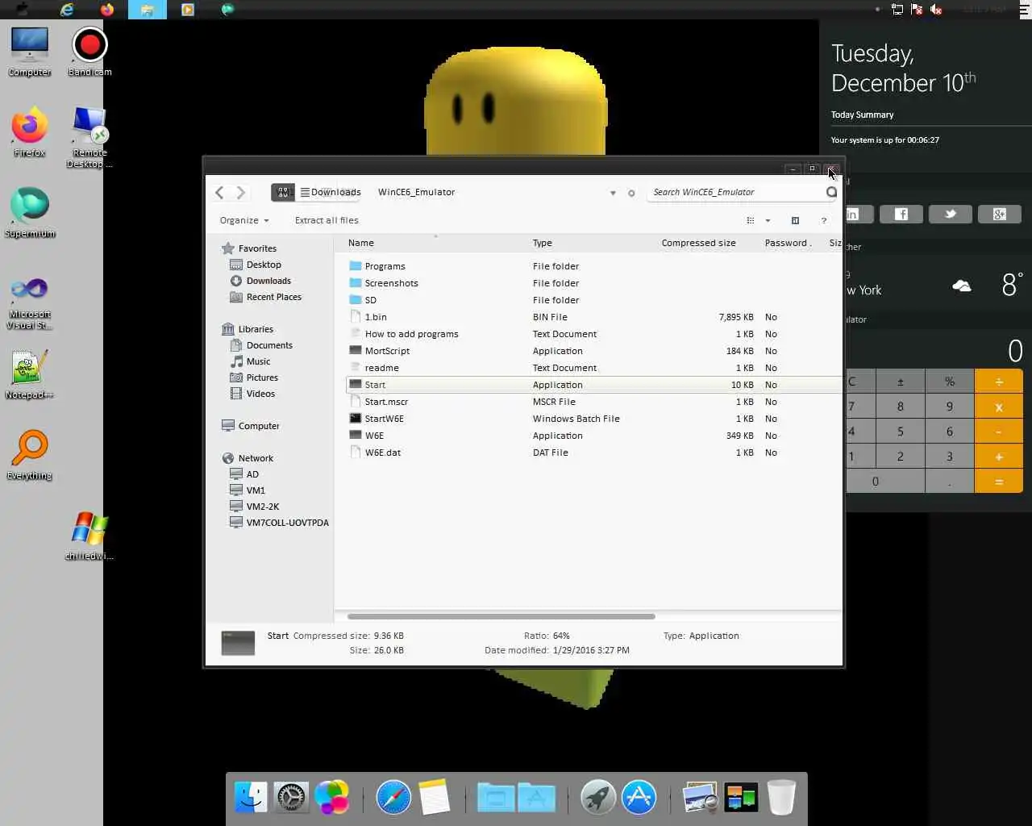The width and height of the screenshot is (1032, 826).
Task: Open Game Center colored bubbles dock icon
Action: coord(331,798)
